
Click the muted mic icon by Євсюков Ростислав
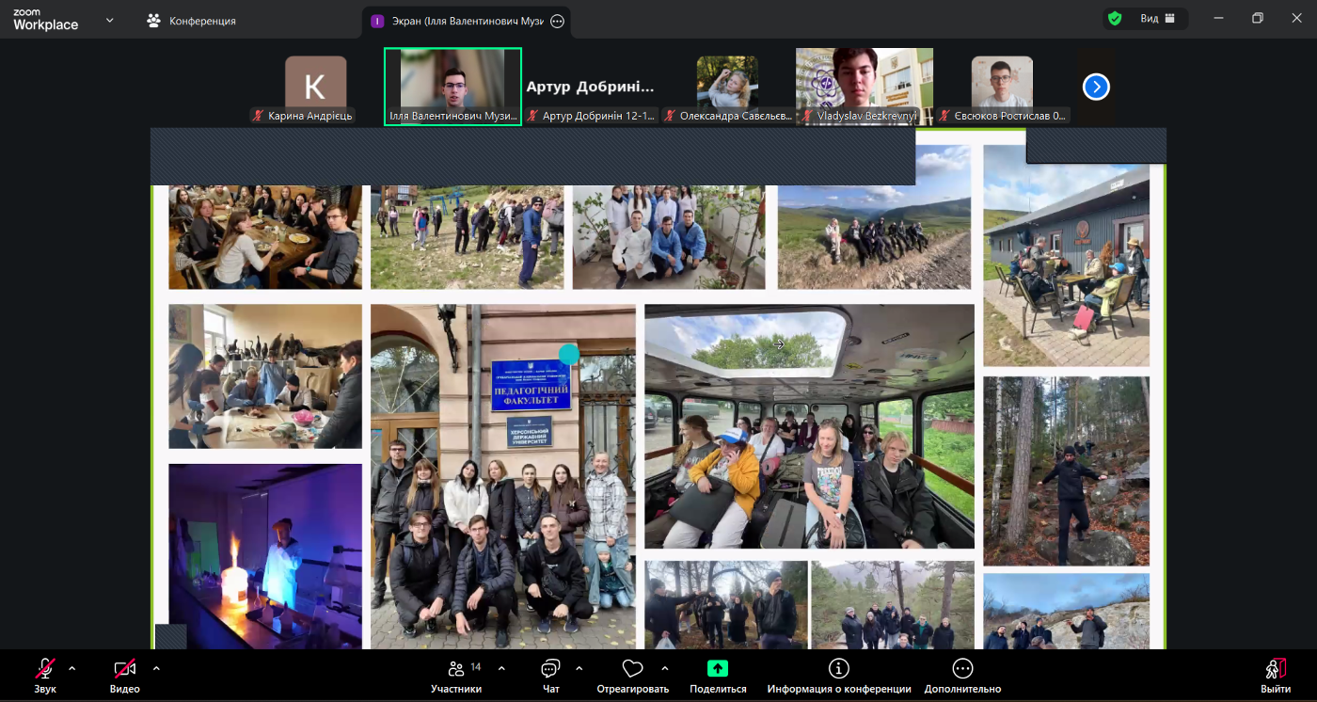(945, 116)
